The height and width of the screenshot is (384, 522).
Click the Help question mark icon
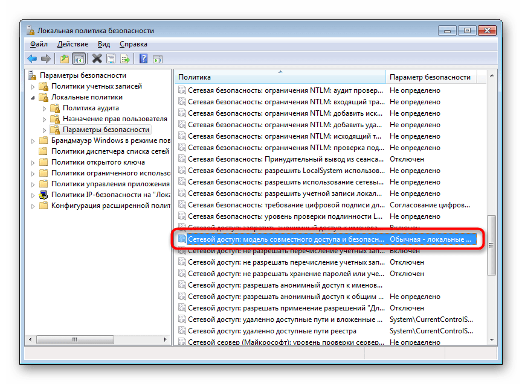(143, 58)
